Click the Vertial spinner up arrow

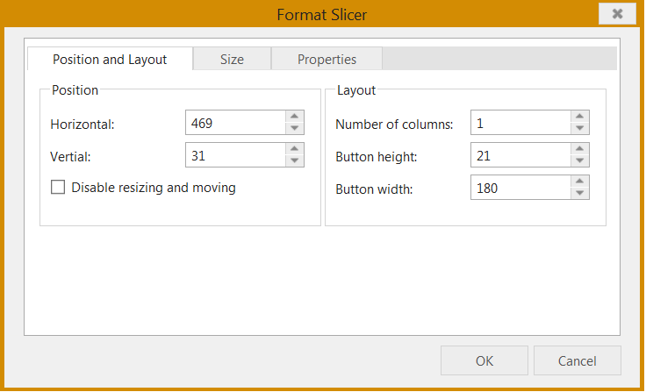tap(295, 149)
